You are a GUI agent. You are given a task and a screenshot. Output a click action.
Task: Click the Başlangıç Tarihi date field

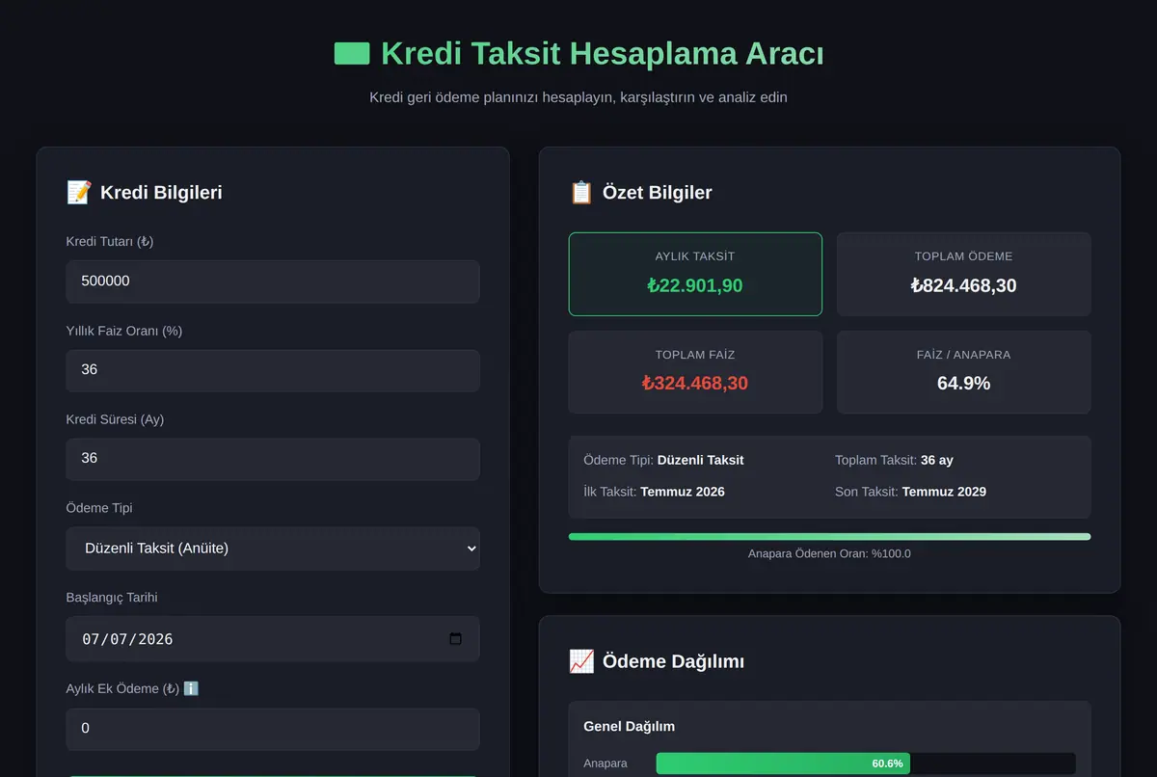(273, 639)
